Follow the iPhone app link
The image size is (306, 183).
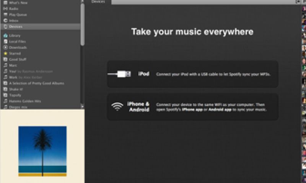point(192,109)
